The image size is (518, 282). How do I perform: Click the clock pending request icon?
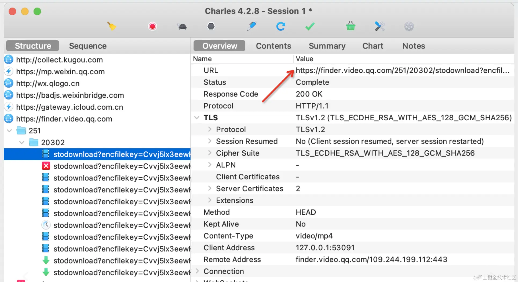click(46, 225)
